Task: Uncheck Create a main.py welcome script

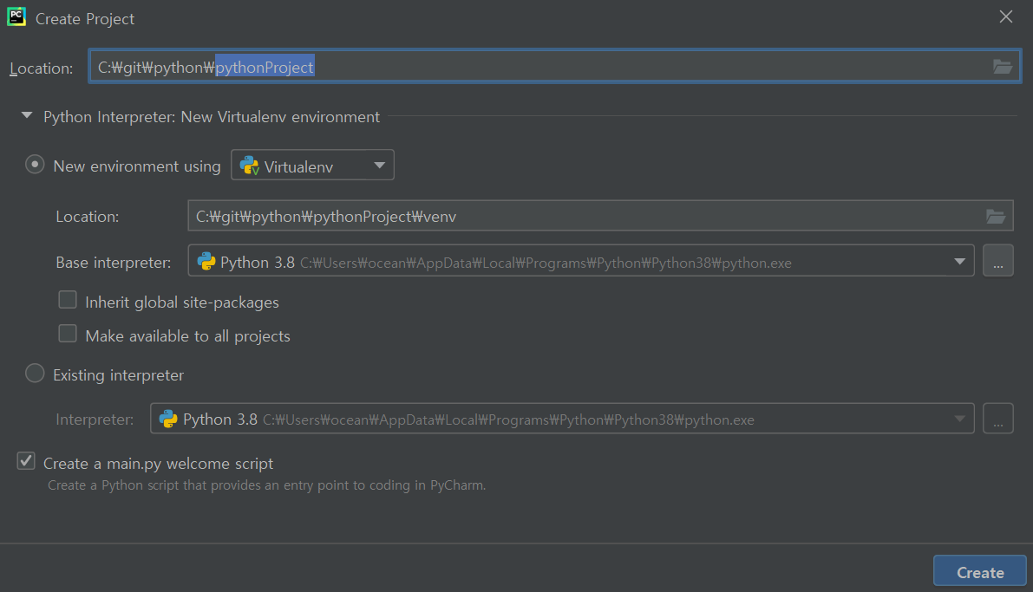Action: pyautogui.click(x=26, y=461)
